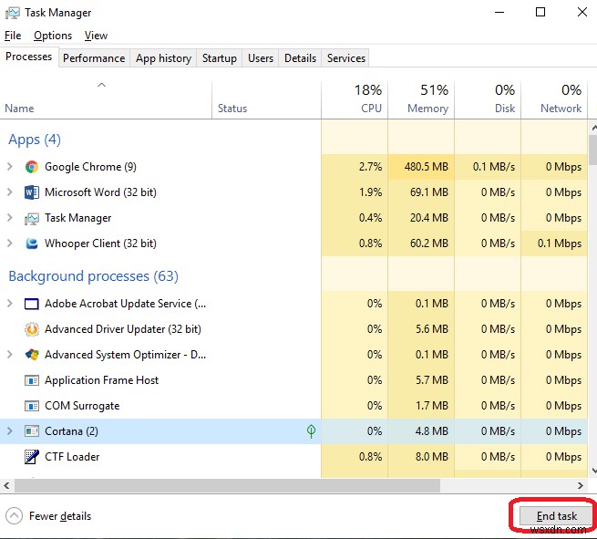Sort by the CPU column header
597x539 pixels.
[355, 99]
